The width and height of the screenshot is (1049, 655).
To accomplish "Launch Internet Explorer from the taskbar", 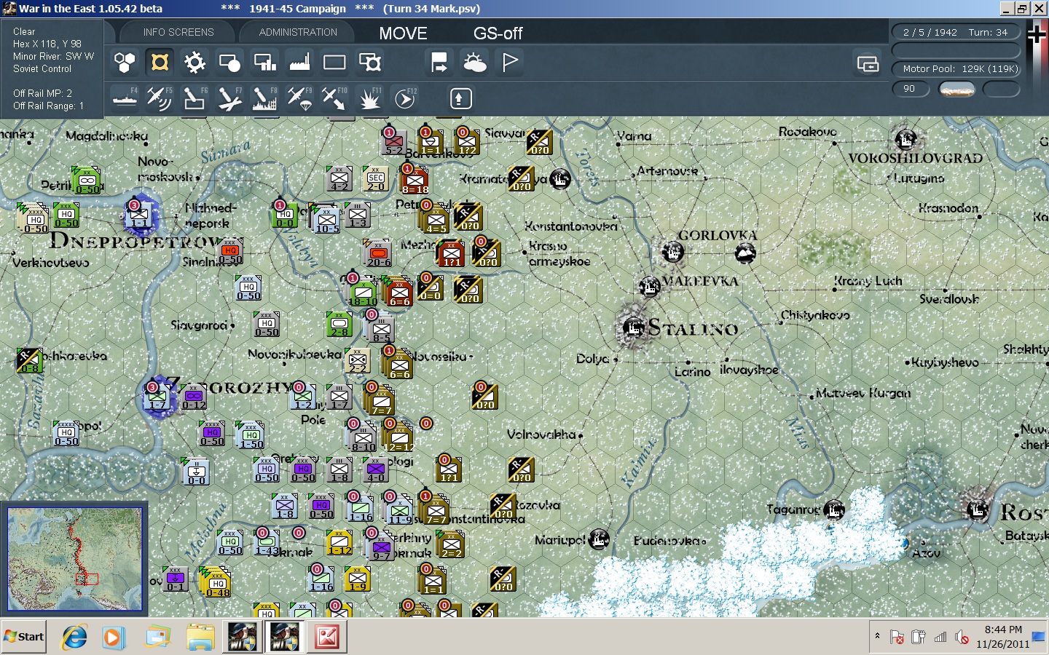I will tap(74, 638).
